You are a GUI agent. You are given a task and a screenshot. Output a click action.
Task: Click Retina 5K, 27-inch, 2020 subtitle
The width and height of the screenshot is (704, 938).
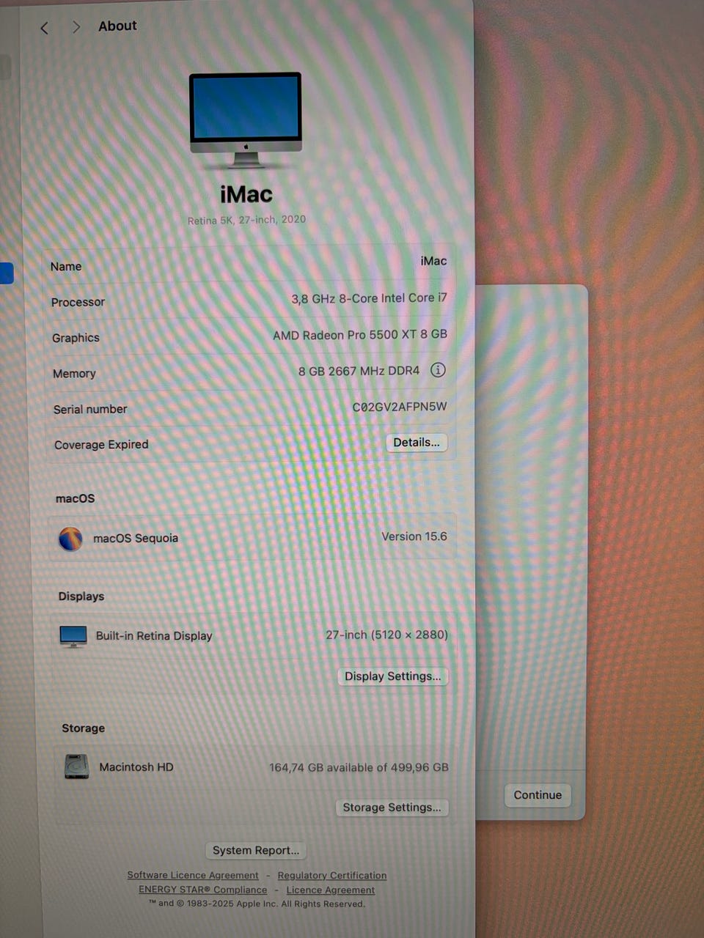(246, 220)
